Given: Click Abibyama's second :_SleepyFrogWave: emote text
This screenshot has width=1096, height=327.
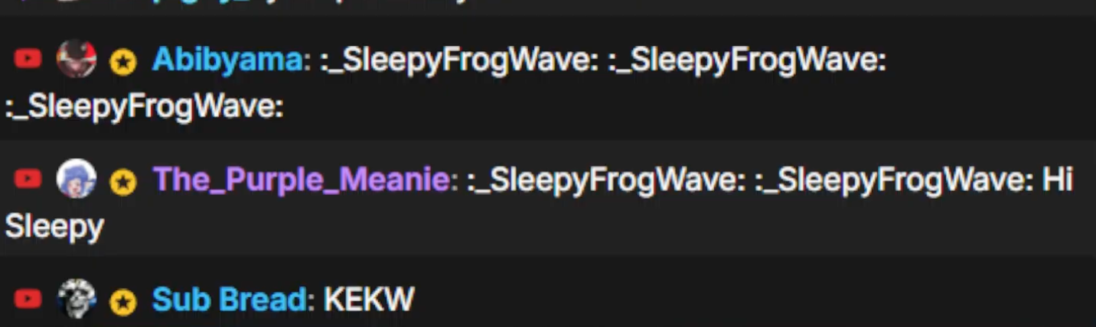Looking at the screenshot, I should click(747, 60).
